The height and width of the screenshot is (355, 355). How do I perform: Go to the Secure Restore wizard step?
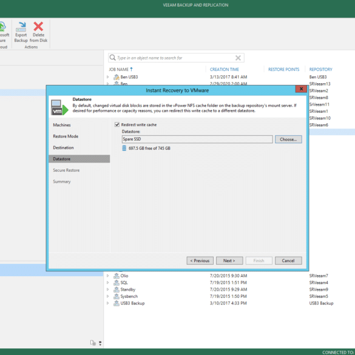[66, 171]
